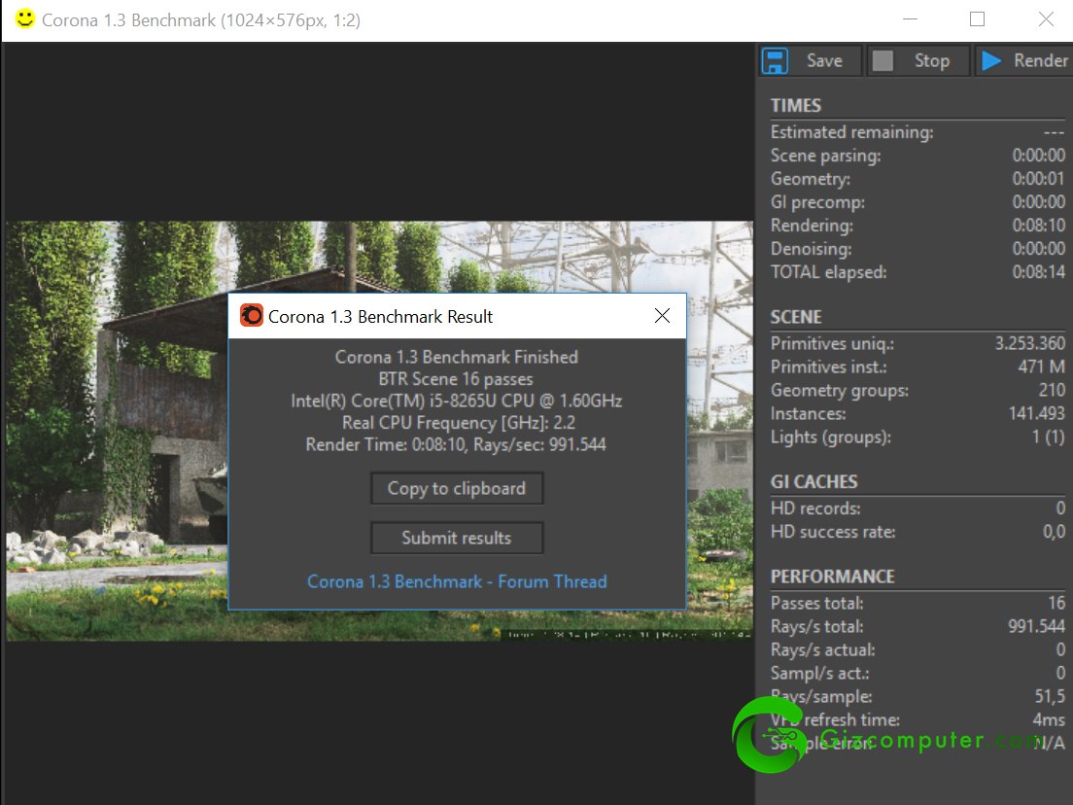
Task: Select the PERFORMANCE section header
Action: (x=832, y=577)
